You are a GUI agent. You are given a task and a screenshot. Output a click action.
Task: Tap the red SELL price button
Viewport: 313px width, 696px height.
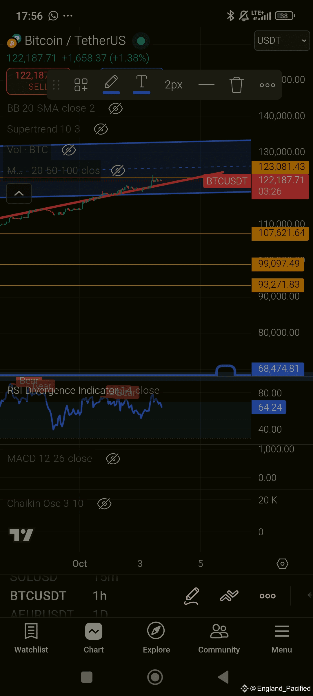(x=29, y=81)
